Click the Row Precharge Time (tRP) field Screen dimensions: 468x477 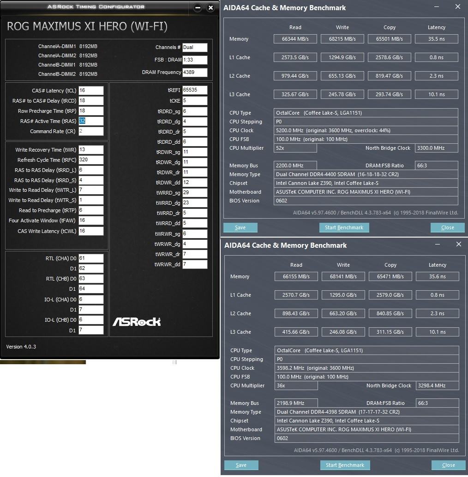coord(91,111)
